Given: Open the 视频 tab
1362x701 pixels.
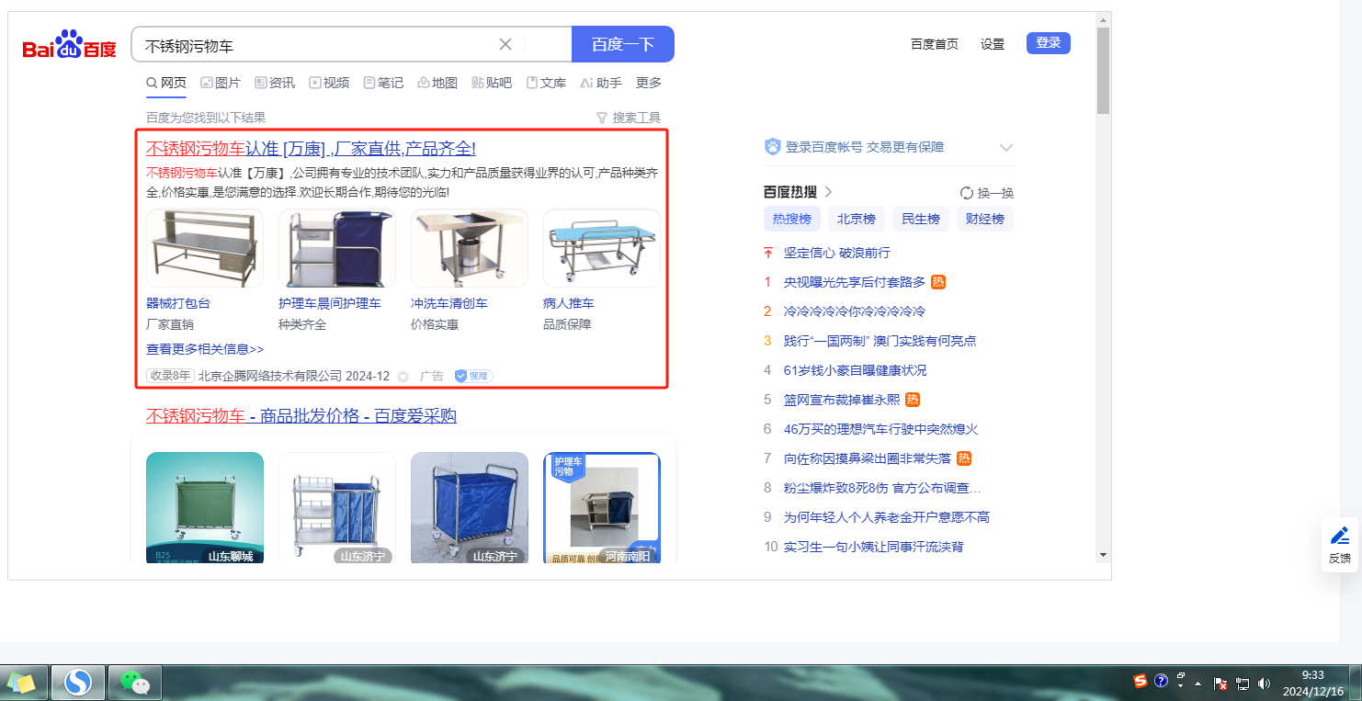Looking at the screenshot, I should 329,83.
